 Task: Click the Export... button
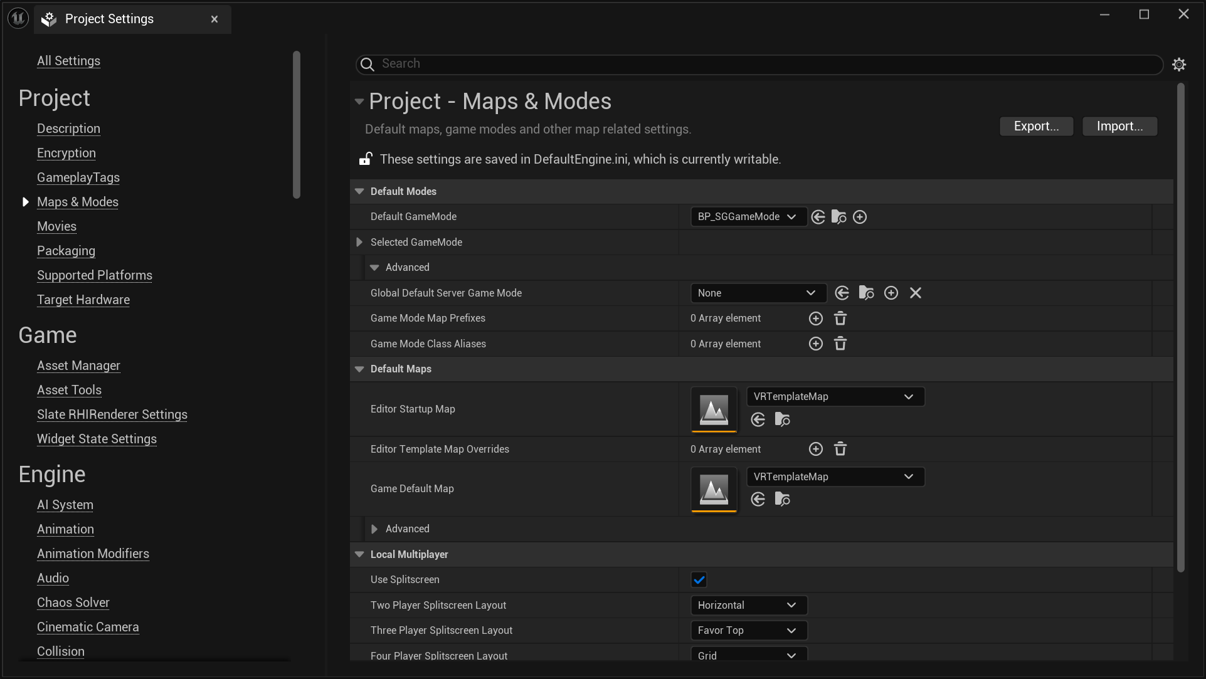[x=1036, y=126]
